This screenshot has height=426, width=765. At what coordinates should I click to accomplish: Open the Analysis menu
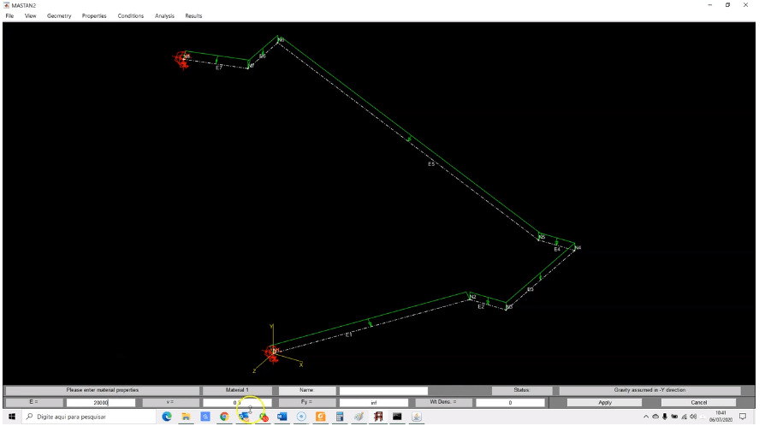(164, 15)
